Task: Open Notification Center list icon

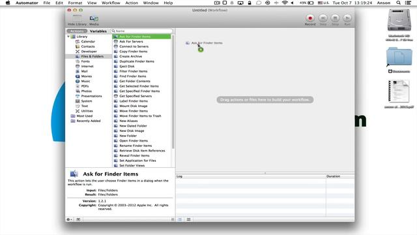Action: (408, 3)
